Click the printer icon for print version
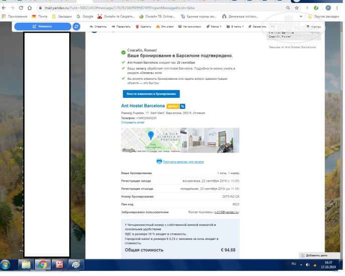 pos(159,162)
